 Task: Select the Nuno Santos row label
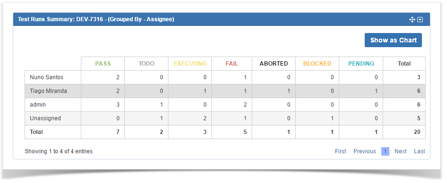coord(46,77)
